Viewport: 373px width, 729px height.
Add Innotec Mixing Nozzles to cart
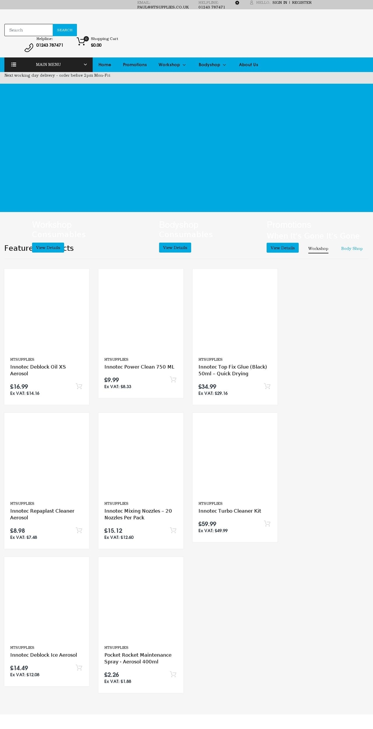click(x=173, y=530)
